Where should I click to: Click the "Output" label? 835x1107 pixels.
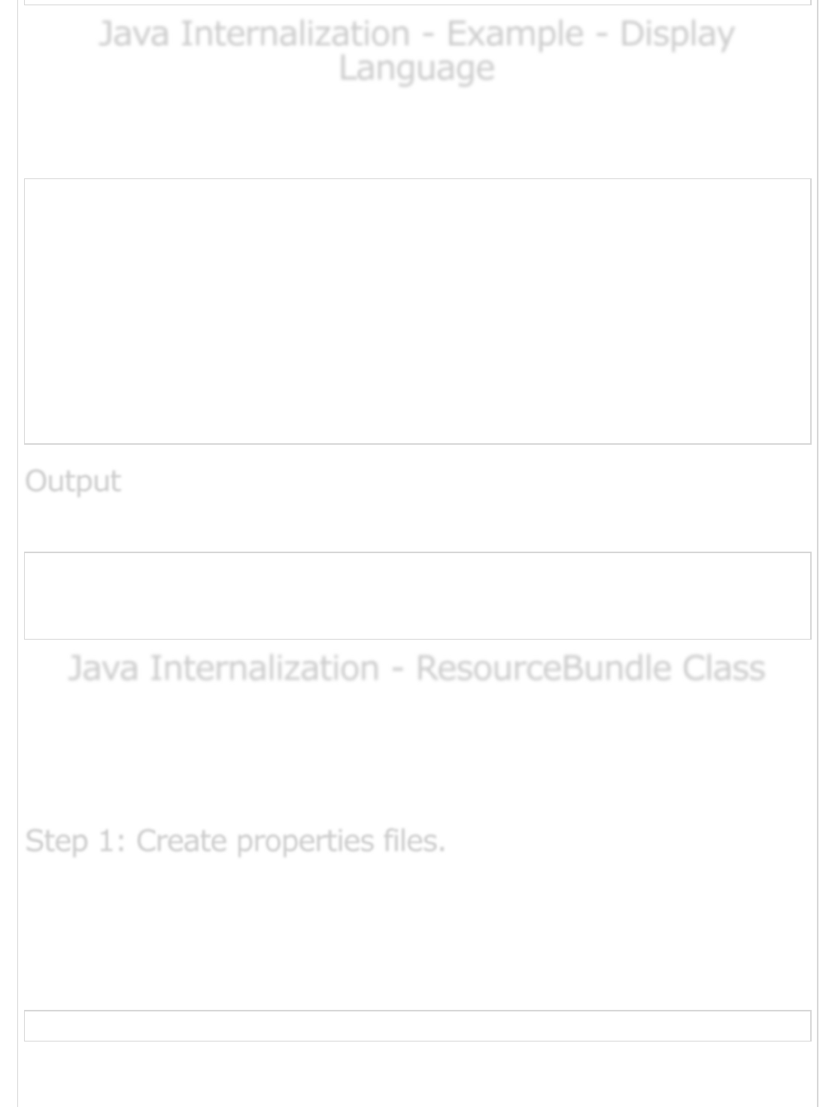coord(73,482)
